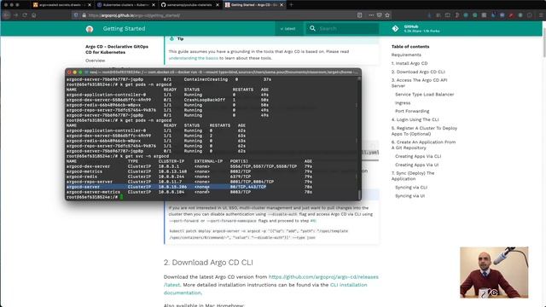Open the padlock site information icon
The width and height of the screenshot is (546, 307).
84,15
